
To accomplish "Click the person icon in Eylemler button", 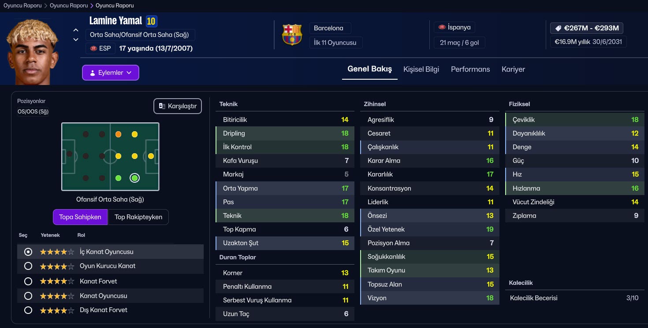I will [x=92, y=73].
